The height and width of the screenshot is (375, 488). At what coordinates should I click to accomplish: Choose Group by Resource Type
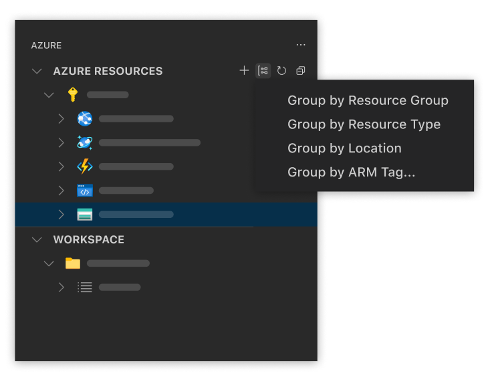364,124
